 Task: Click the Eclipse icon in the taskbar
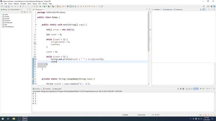pos(25,119)
